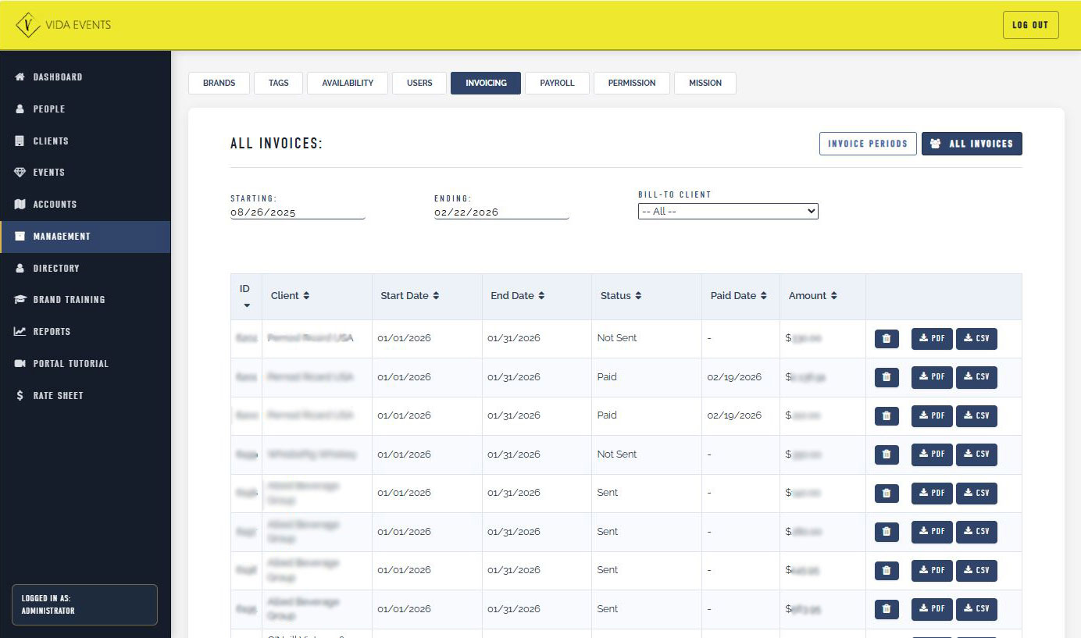Download CSV for the first Not Sent invoice

[976, 339]
